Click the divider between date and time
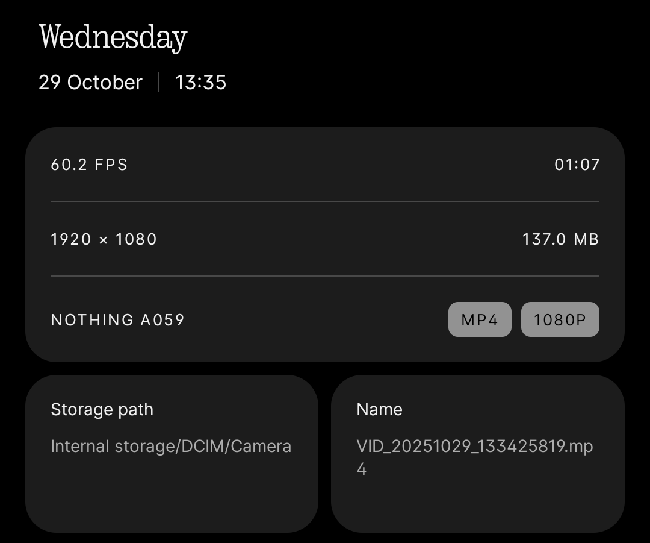Image resolution: width=650 pixels, height=543 pixels. click(x=159, y=82)
